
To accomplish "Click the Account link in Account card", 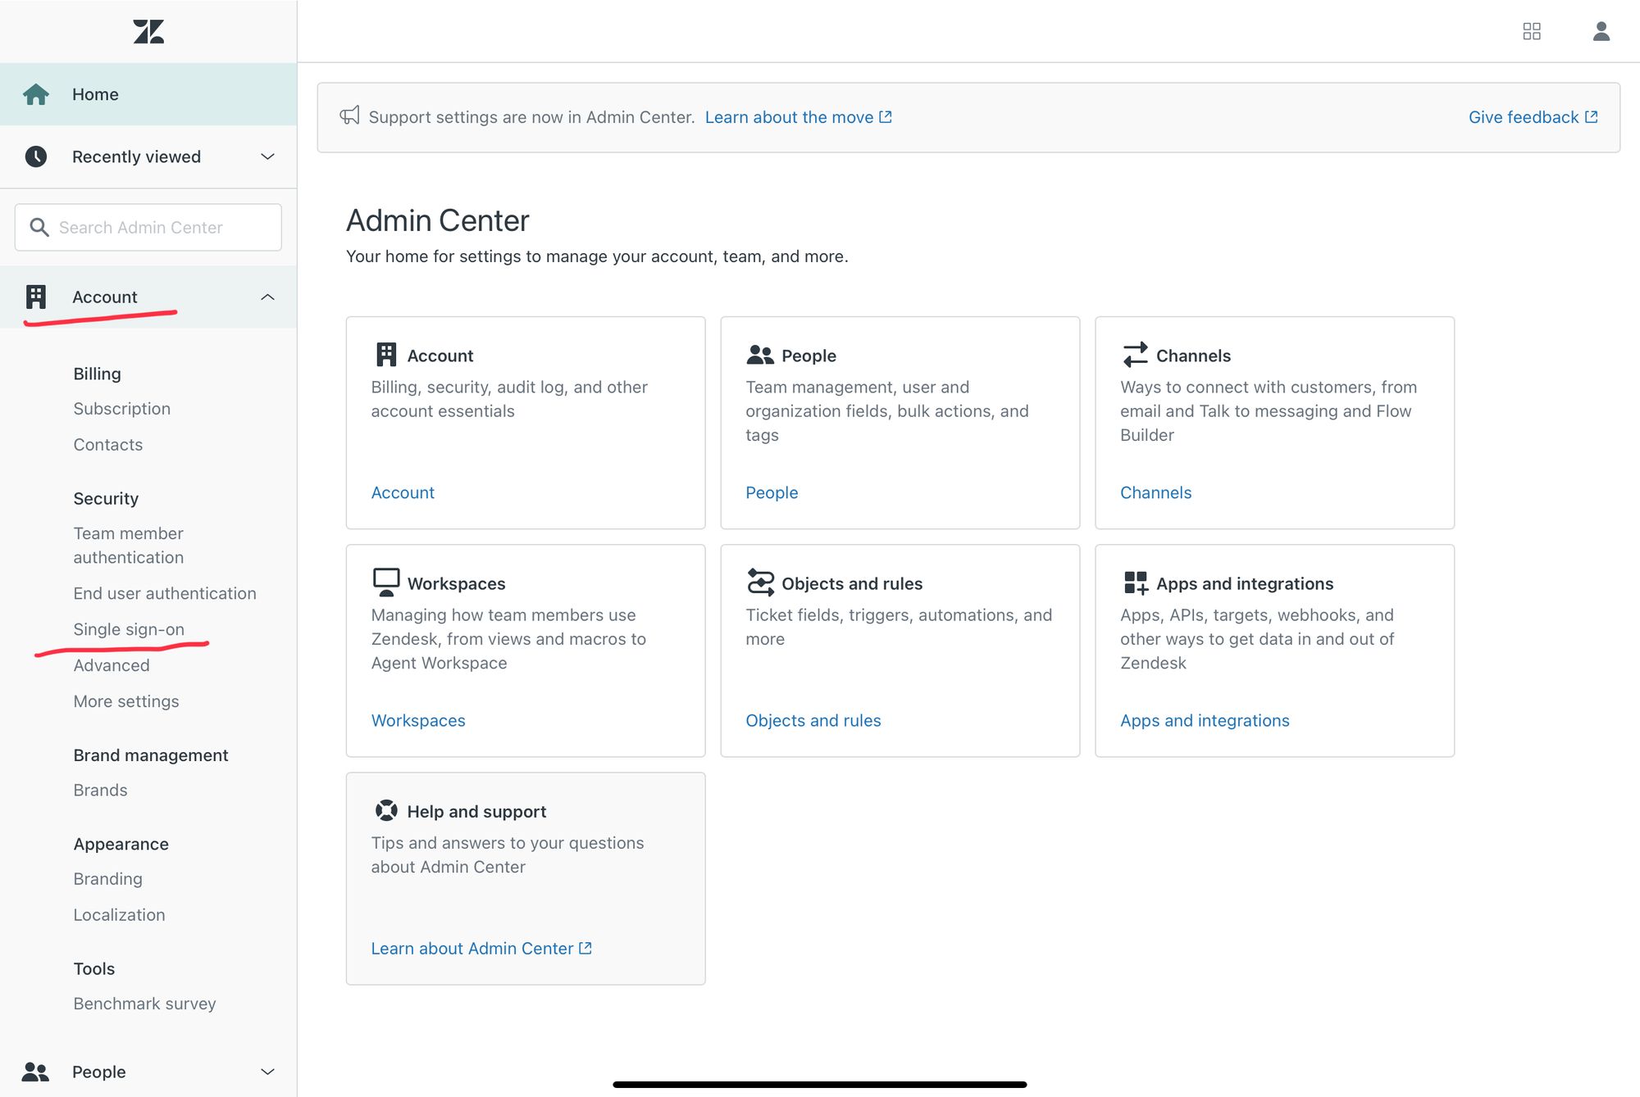I will 403,492.
